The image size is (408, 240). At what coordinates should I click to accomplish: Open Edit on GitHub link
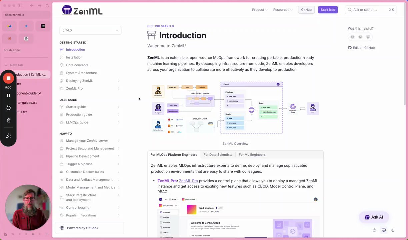(361, 48)
